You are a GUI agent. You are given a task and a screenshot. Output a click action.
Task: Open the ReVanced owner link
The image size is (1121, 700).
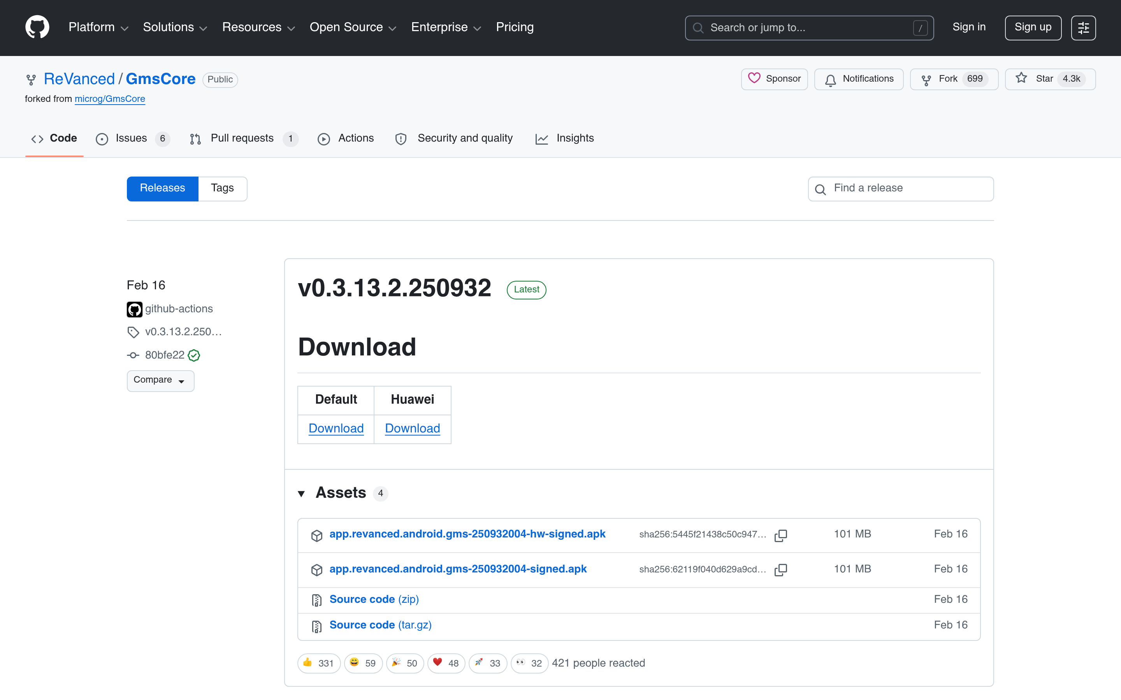79,79
